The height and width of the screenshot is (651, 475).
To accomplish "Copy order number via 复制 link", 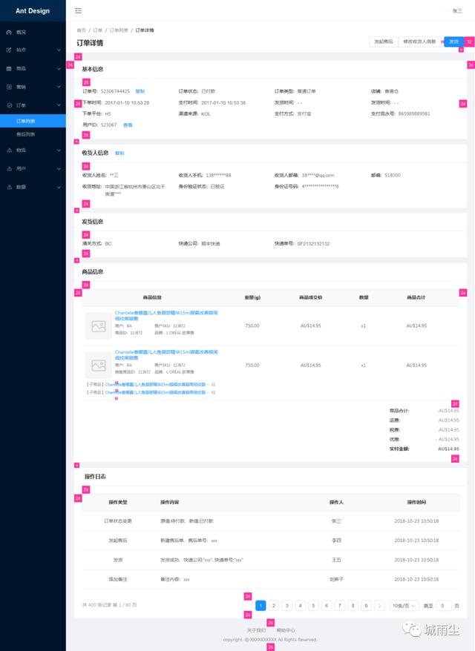I will tap(140, 91).
